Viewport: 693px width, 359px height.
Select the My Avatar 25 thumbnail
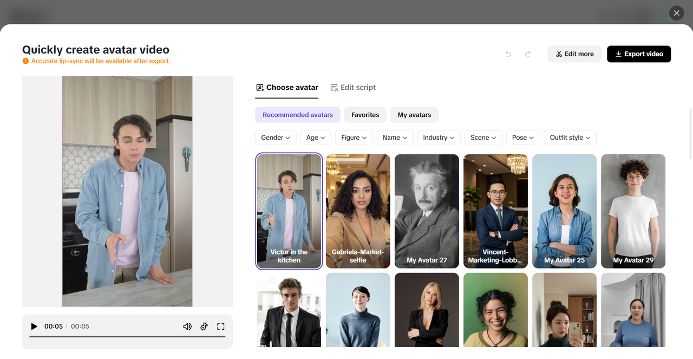(564, 211)
